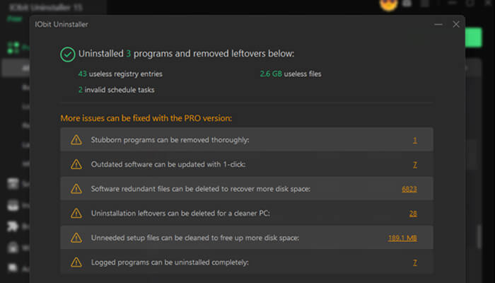The height and width of the screenshot is (283, 495).
Task: Click "Uninstallation leftovers can be deleted" text
Action: (180, 214)
